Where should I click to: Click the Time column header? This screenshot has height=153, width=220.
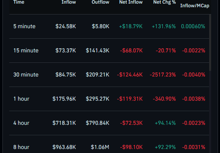(x=19, y=2)
